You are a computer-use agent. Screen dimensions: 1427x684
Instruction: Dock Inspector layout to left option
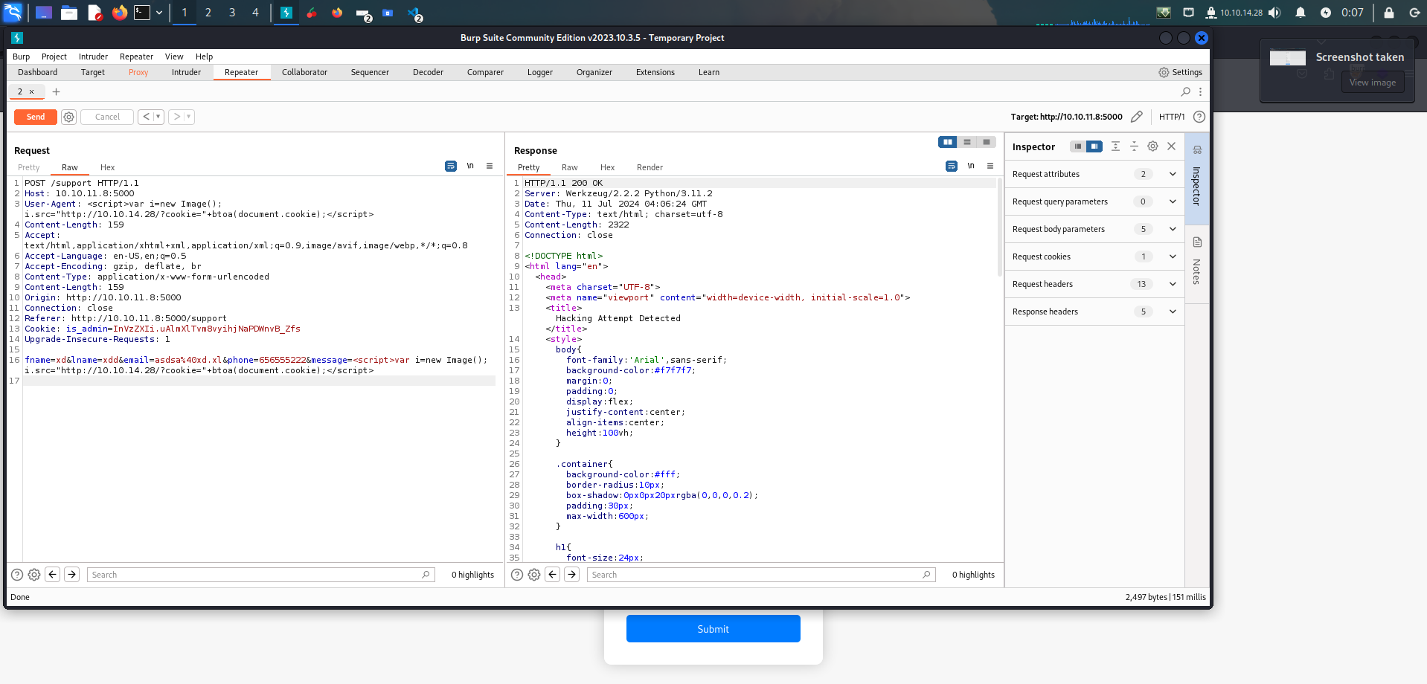[x=1077, y=146]
